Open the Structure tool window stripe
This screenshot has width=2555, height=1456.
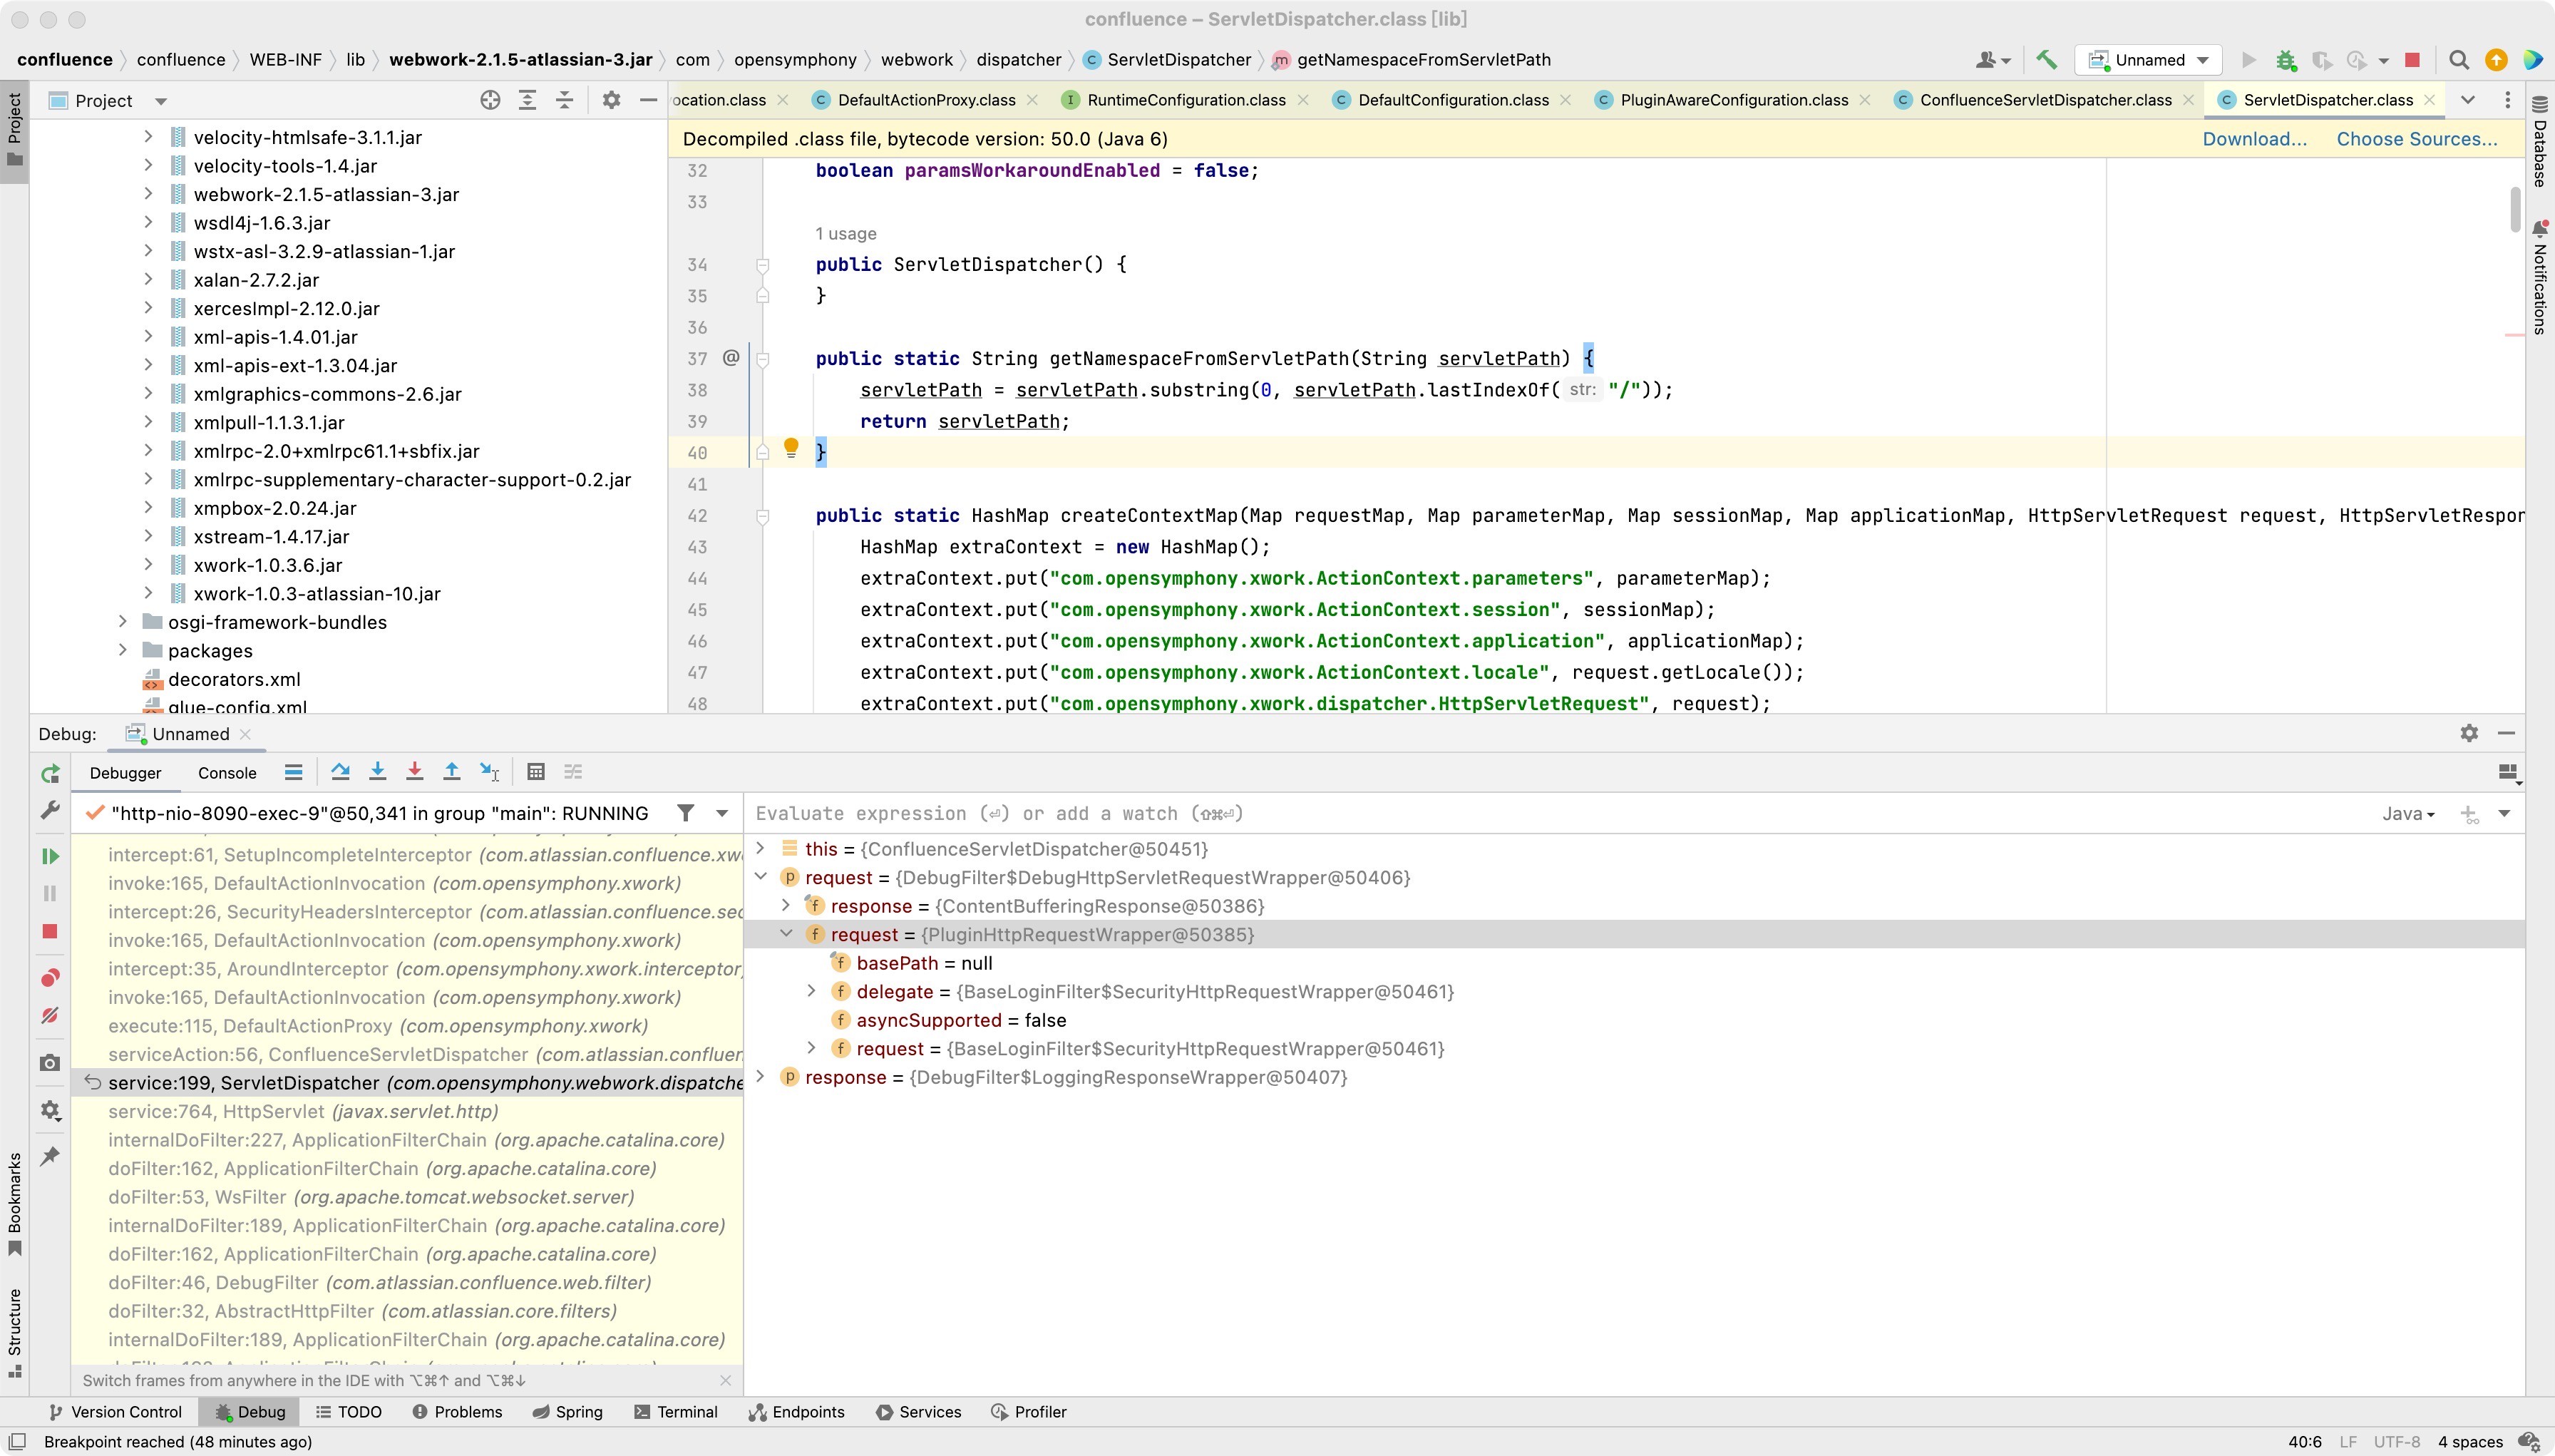14,1331
